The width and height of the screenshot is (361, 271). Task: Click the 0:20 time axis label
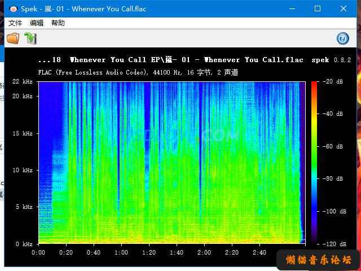tap(66, 252)
